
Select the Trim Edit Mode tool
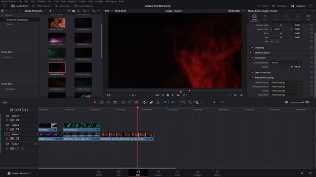click(x=102, y=102)
